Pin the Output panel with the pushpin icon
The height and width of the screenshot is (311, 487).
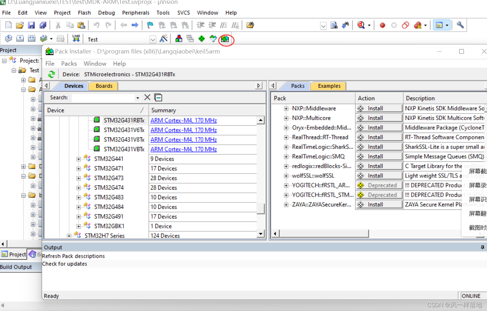tap(482, 247)
